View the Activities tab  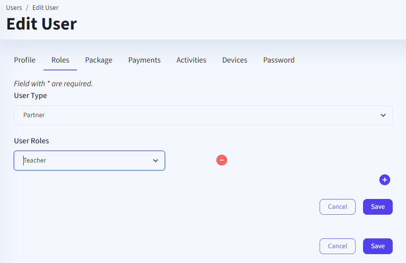pos(191,60)
